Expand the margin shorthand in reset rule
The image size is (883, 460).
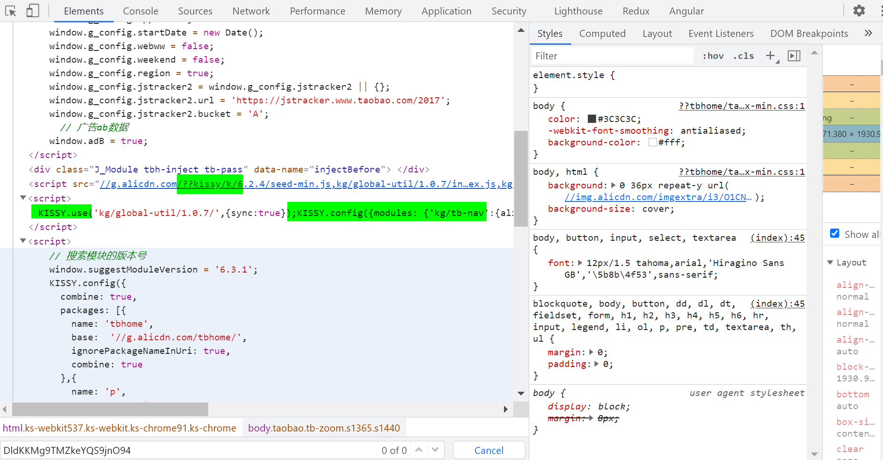[x=591, y=352]
